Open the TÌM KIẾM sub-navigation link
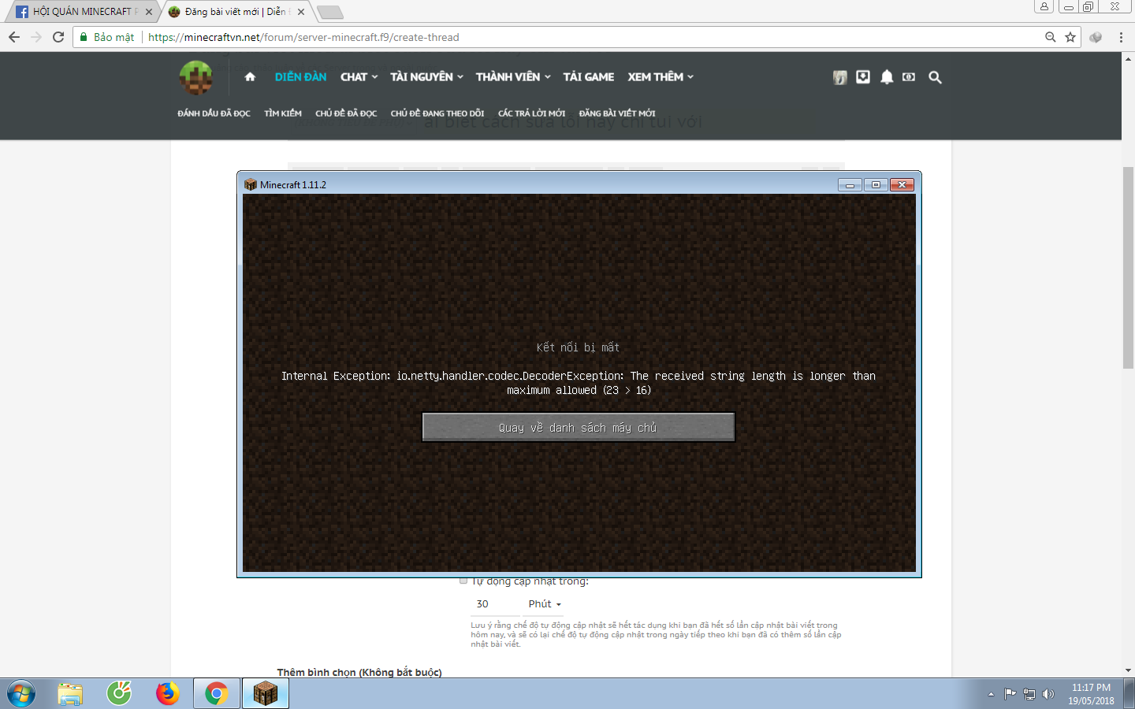The height and width of the screenshot is (709, 1135). (x=283, y=113)
